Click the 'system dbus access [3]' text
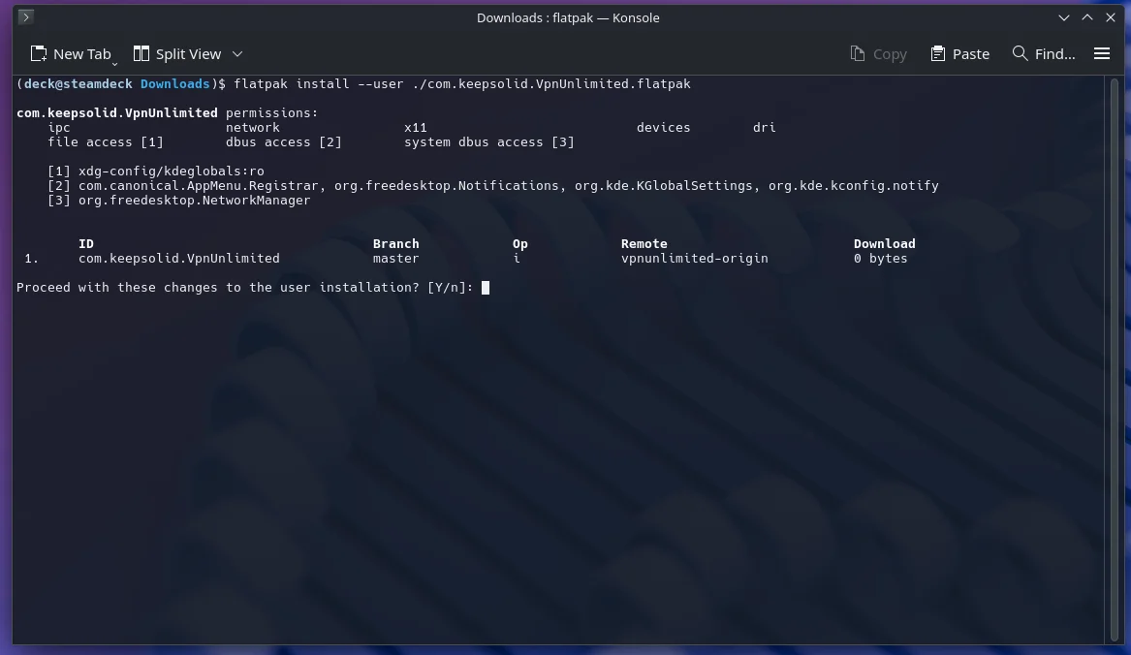1131x655 pixels. [489, 142]
